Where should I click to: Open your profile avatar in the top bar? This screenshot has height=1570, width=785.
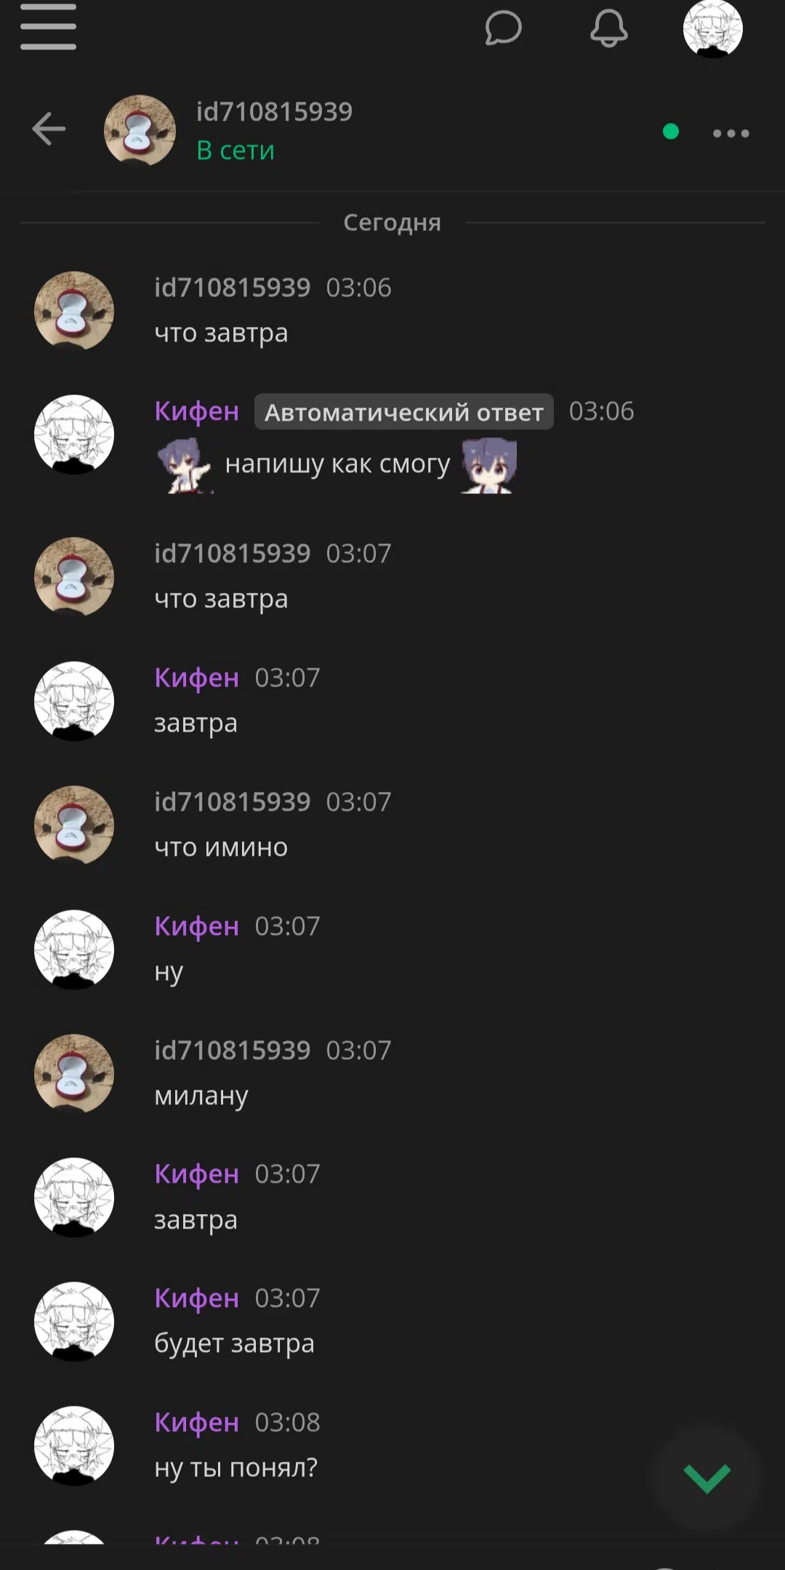[712, 28]
